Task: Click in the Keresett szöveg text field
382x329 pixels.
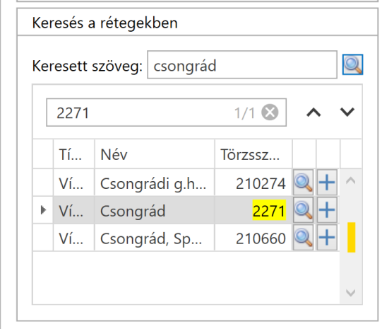Action: [x=242, y=65]
